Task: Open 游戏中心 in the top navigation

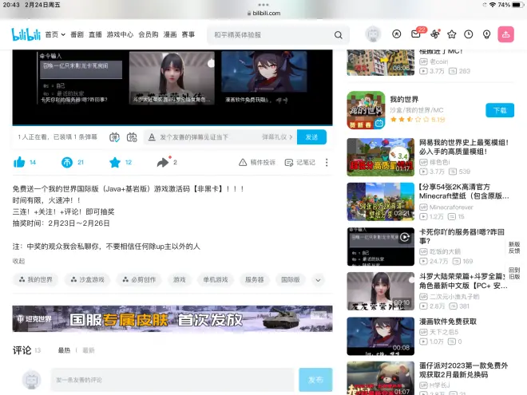Action: click(120, 34)
